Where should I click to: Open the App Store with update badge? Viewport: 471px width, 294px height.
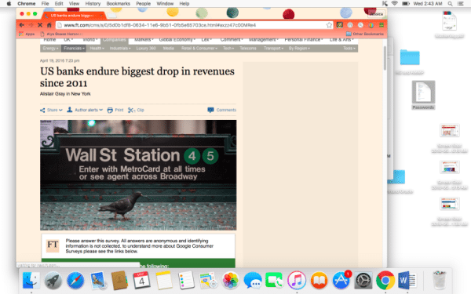[341, 281]
